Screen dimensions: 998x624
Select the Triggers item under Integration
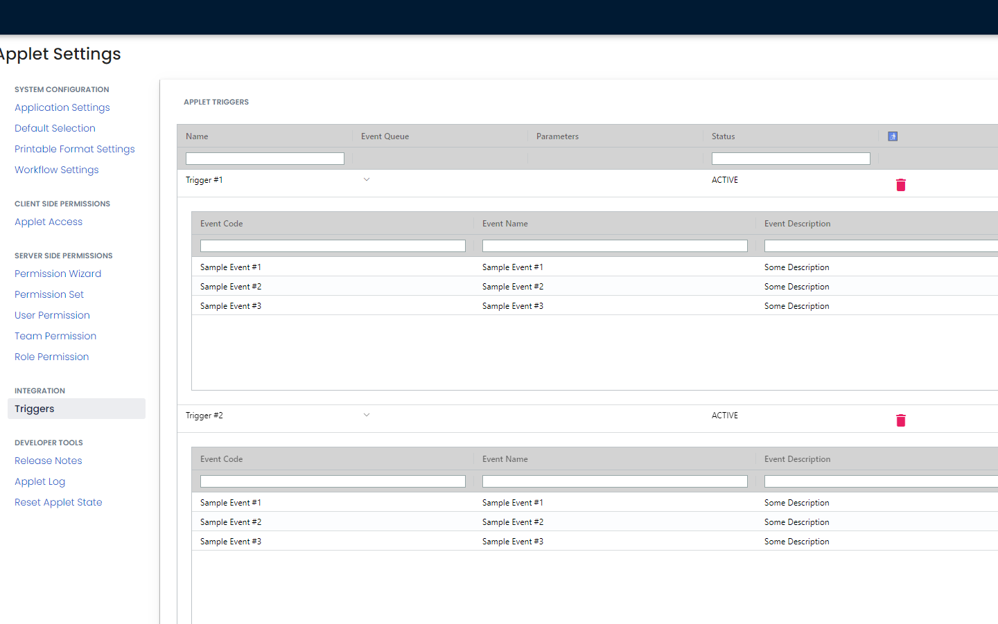point(76,409)
